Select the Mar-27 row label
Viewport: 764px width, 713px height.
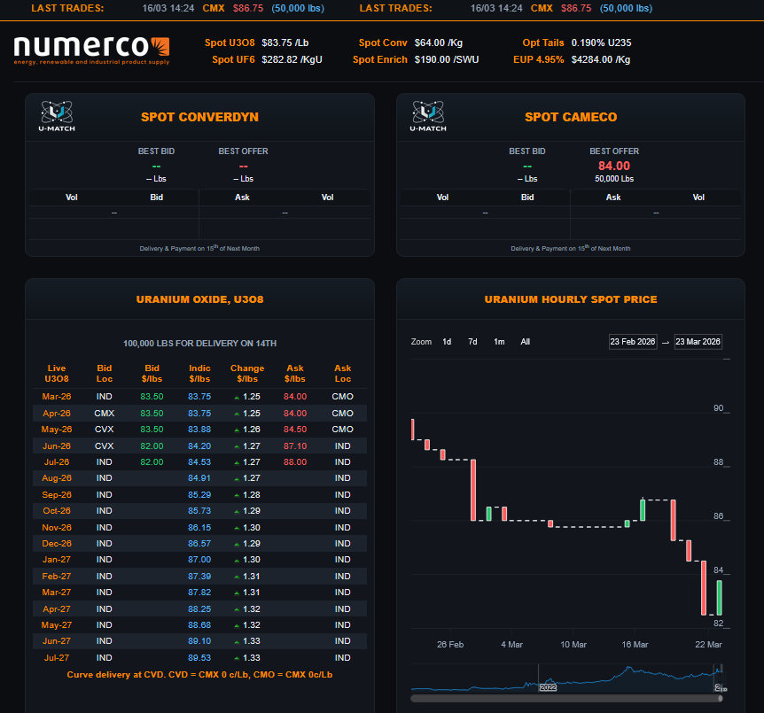click(57, 593)
